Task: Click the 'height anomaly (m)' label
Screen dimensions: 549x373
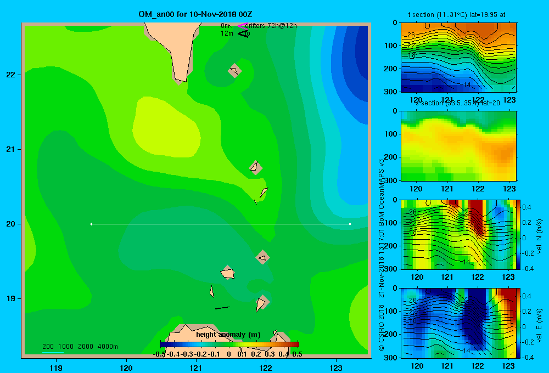Action: coord(228,335)
